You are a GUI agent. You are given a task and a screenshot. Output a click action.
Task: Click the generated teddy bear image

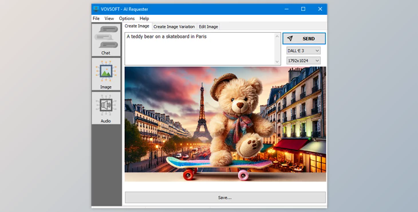225,124
